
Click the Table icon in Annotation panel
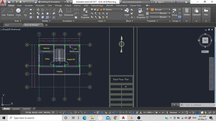76,17
